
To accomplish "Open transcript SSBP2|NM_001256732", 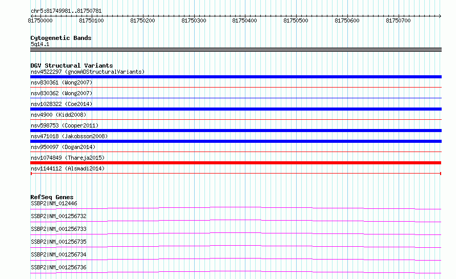I will (x=58, y=216).
